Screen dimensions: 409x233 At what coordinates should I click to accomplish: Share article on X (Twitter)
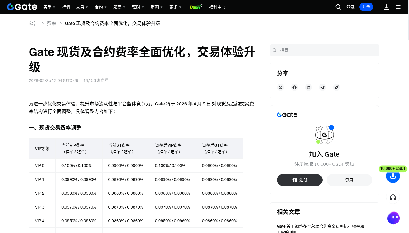coord(280,87)
